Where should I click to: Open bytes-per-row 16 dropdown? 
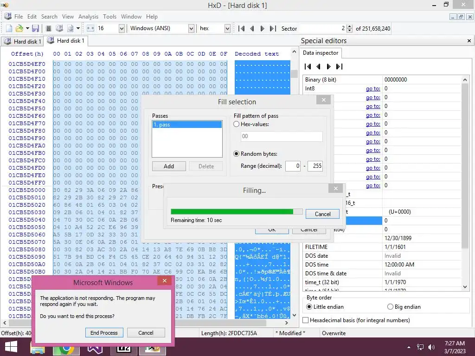click(x=122, y=28)
